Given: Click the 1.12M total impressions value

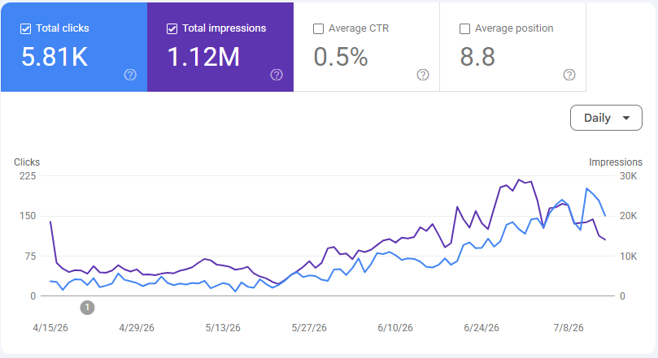Looking at the screenshot, I should coord(203,57).
